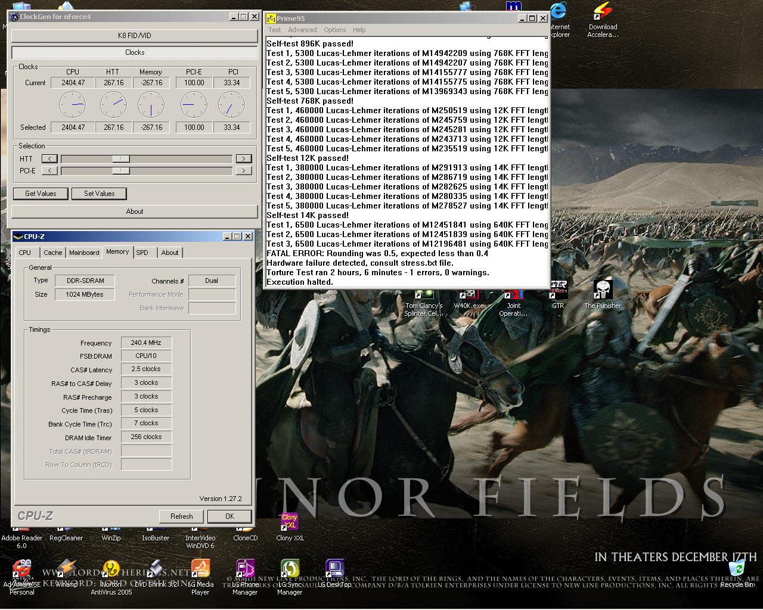Click 'Self-test 896K passed!' in Prime95

310,43
